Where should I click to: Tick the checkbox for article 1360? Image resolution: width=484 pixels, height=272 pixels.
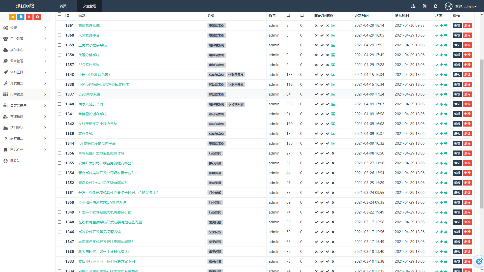tap(59, 35)
